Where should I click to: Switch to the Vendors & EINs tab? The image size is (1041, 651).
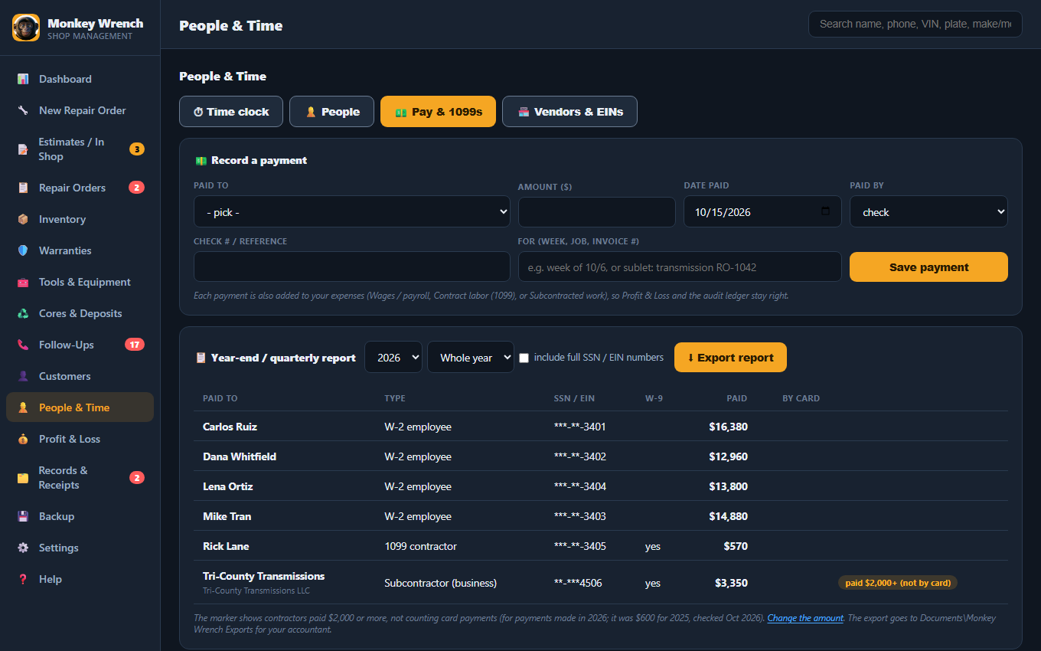(x=569, y=111)
